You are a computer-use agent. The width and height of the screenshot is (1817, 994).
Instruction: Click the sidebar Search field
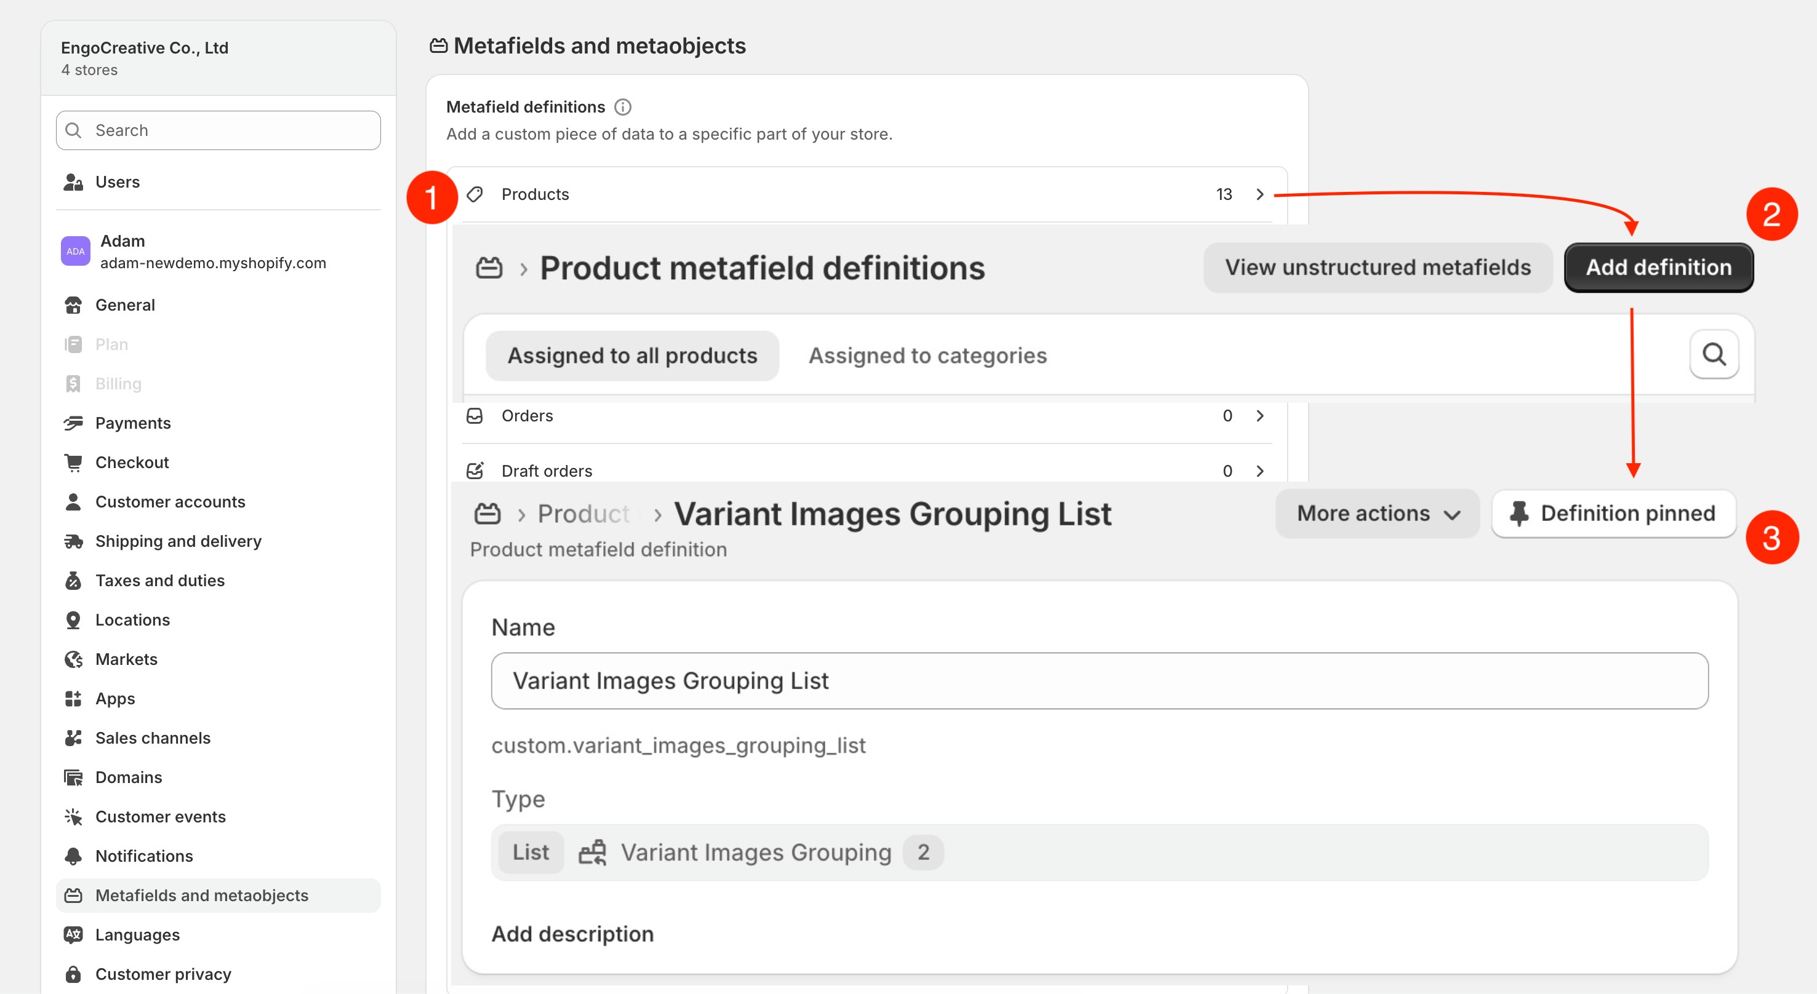[218, 130]
